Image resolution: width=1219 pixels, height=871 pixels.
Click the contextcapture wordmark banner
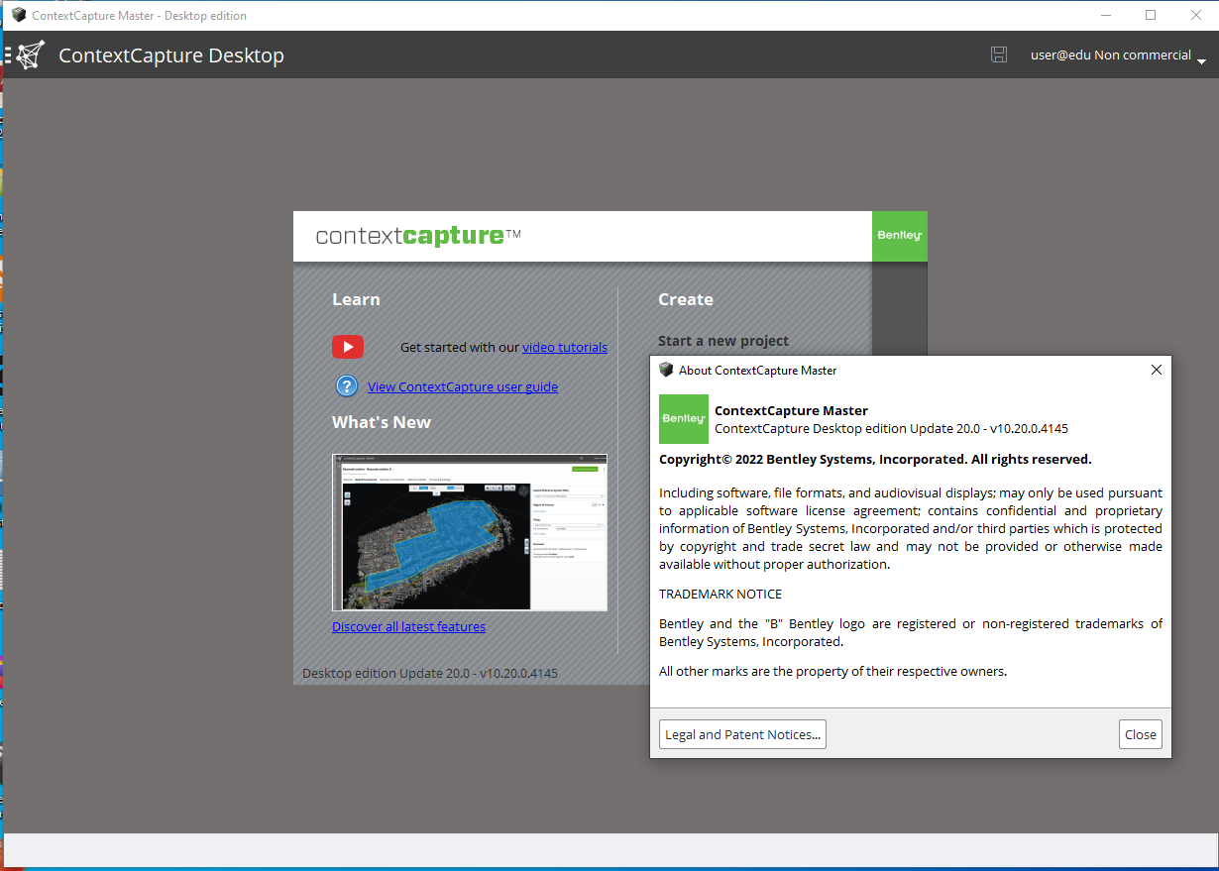tap(418, 236)
